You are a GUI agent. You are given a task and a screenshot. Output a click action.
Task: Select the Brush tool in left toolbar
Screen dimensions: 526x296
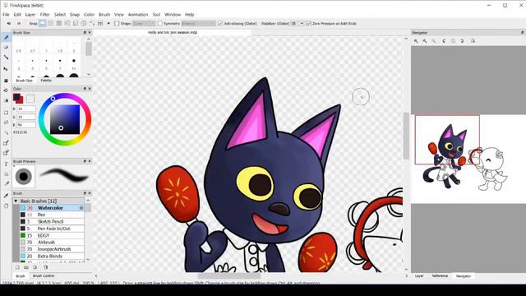(x=6, y=37)
